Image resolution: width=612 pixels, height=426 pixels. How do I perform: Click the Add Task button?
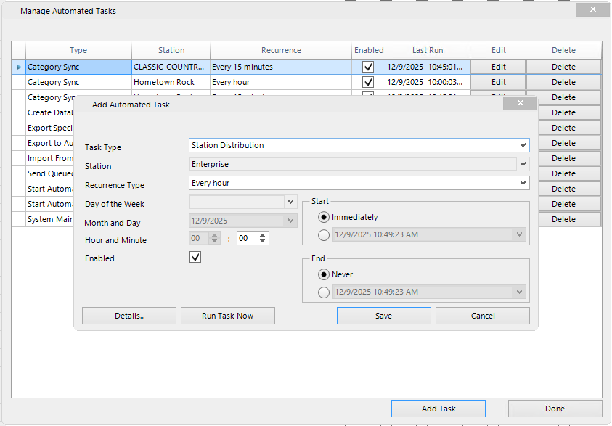click(438, 409)
